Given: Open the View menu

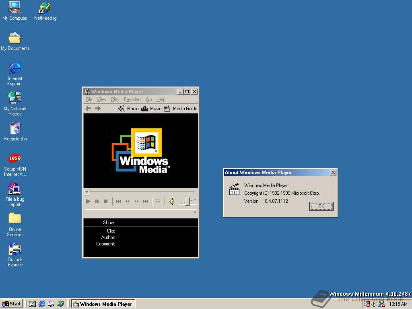Looking at the screenshot, I should coord(101,99).
